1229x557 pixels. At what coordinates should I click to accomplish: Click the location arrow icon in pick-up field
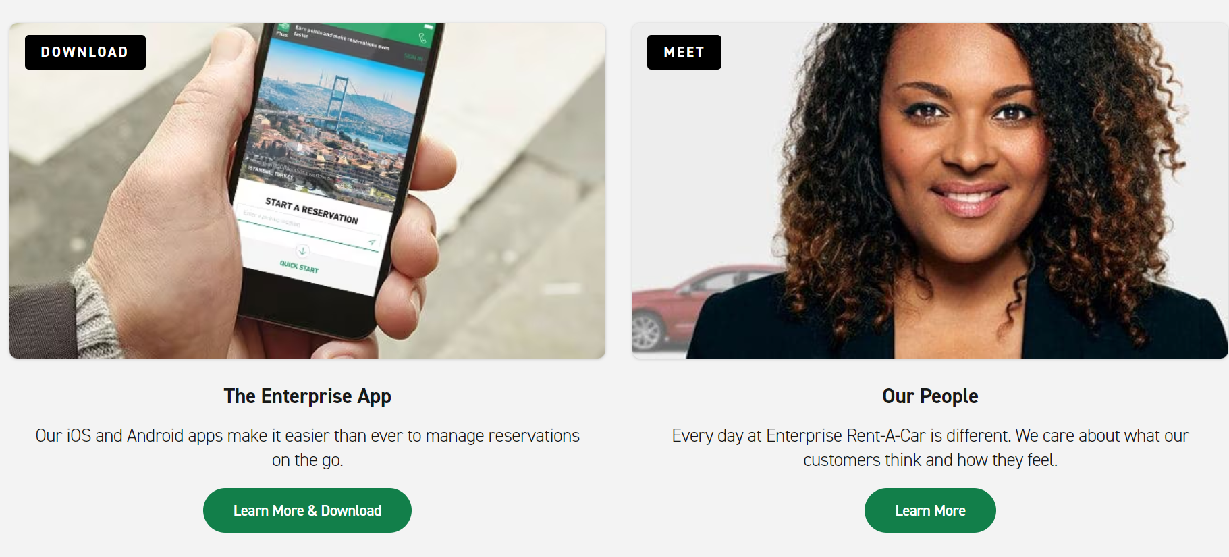click(372, 241)
